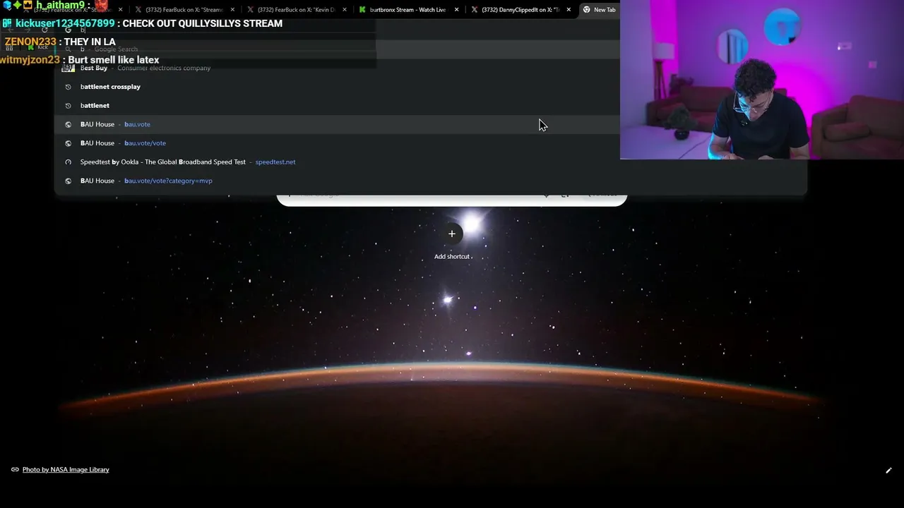
Task: Click history icon beside 'battlenet crossplay'
Action: (68, 87)
